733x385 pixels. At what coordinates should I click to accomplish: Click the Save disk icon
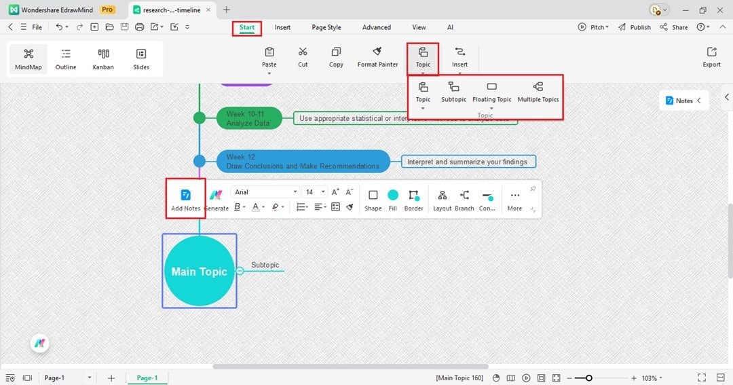tap(124, 27)
